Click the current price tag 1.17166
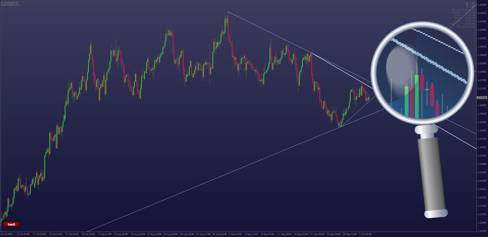Screen dimensions: 488x237 [x=482, y=98]
